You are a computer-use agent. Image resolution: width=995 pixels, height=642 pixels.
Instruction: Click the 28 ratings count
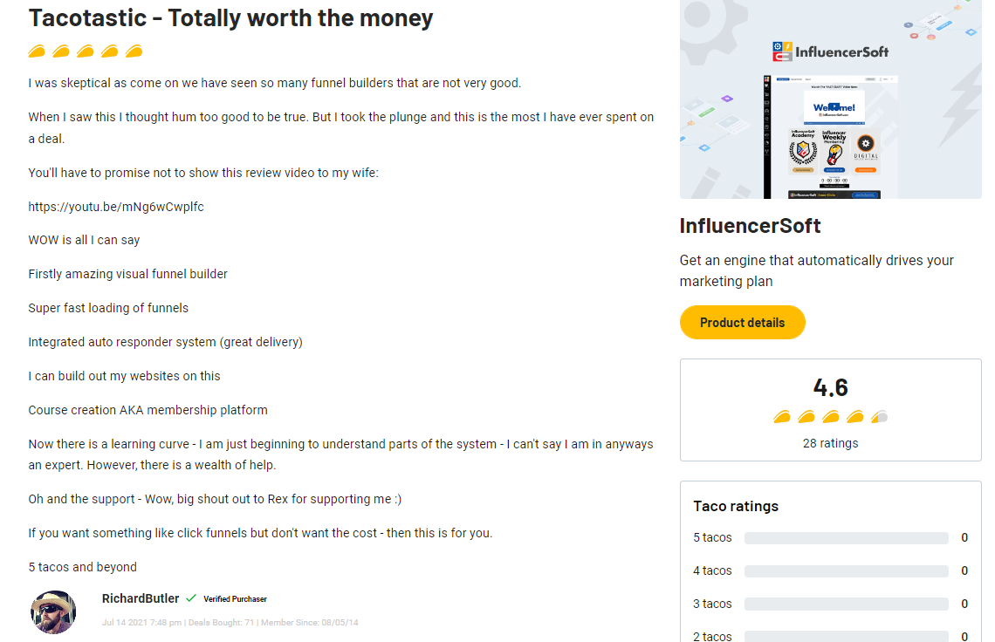coord(830,443)
